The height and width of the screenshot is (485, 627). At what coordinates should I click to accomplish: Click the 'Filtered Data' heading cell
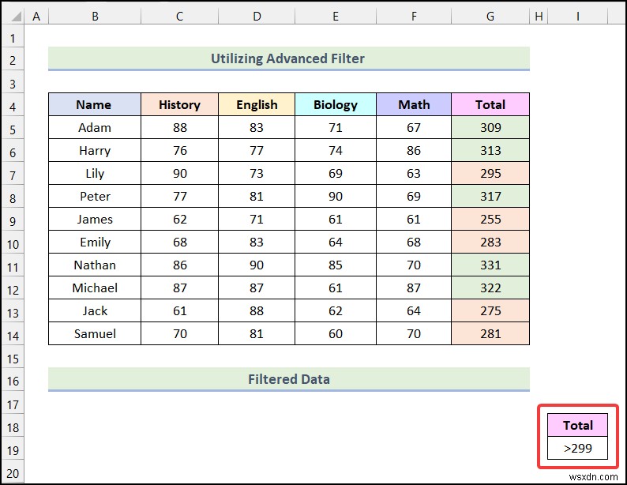point(289,379)
